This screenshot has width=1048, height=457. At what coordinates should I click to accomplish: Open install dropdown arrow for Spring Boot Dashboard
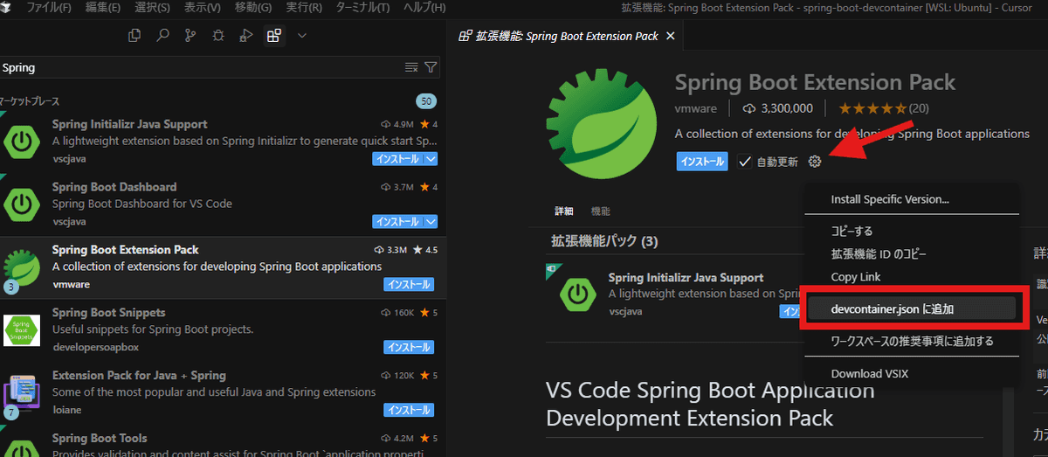click(x=431, y=222)
